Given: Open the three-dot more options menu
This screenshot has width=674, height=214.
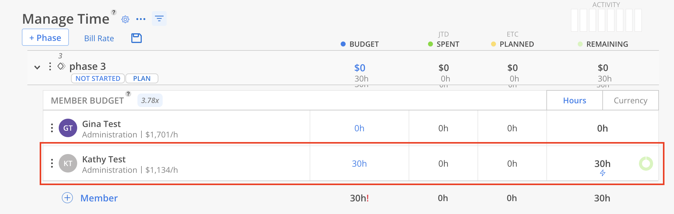Looking at the screenshot, I should pyautogui.click(x=141, y=19).
